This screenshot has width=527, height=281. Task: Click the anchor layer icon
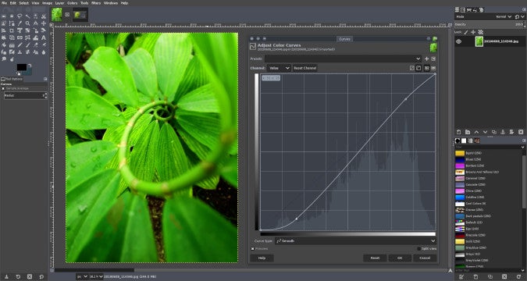[503, 132]
